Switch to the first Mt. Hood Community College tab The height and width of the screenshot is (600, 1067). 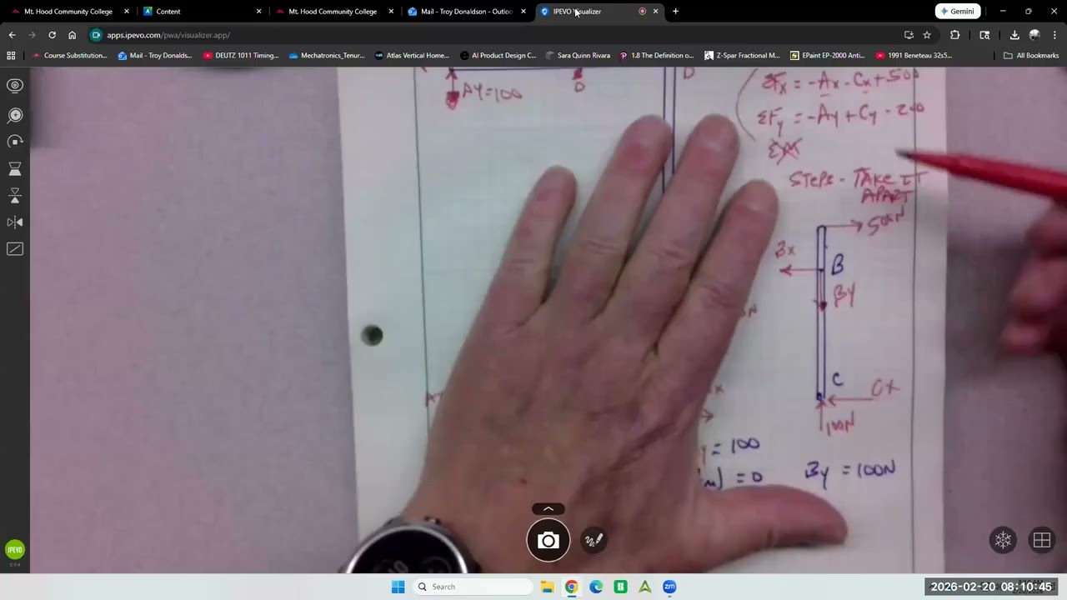coord(68,12)
